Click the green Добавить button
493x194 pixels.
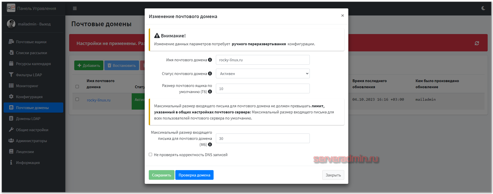coord(89,65)
